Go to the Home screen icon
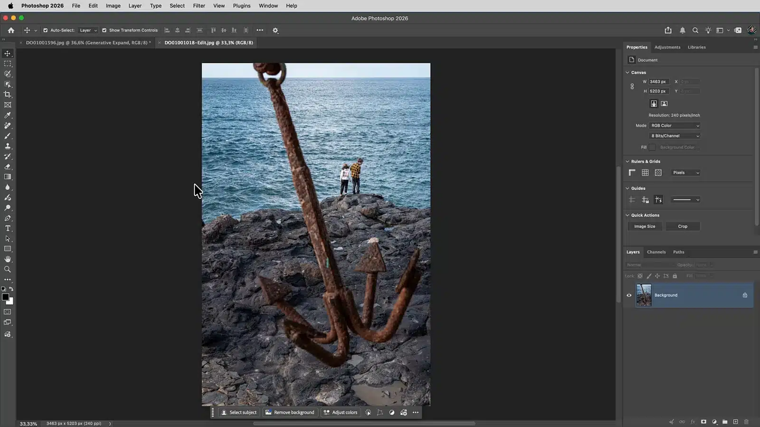 click(11, 30)
